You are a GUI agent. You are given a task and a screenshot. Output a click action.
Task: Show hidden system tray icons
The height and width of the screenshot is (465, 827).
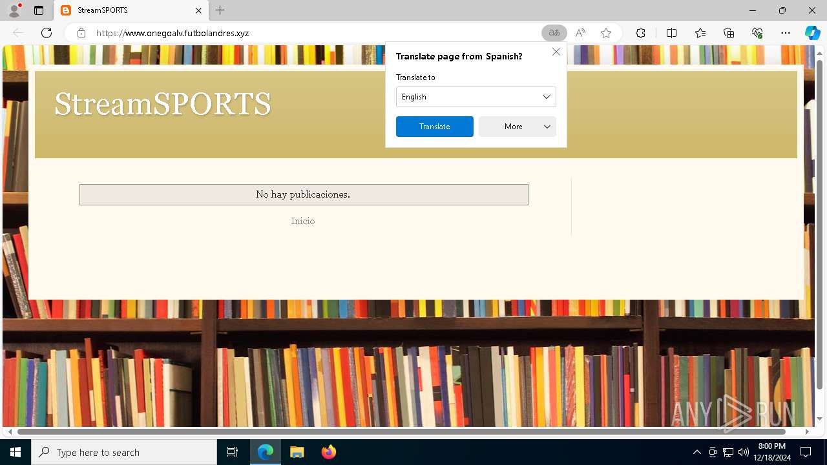tap(696, 452)
